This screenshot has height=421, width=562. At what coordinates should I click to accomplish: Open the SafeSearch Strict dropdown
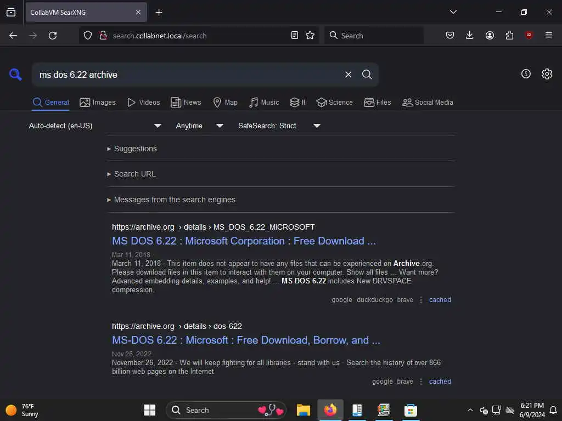279,126
